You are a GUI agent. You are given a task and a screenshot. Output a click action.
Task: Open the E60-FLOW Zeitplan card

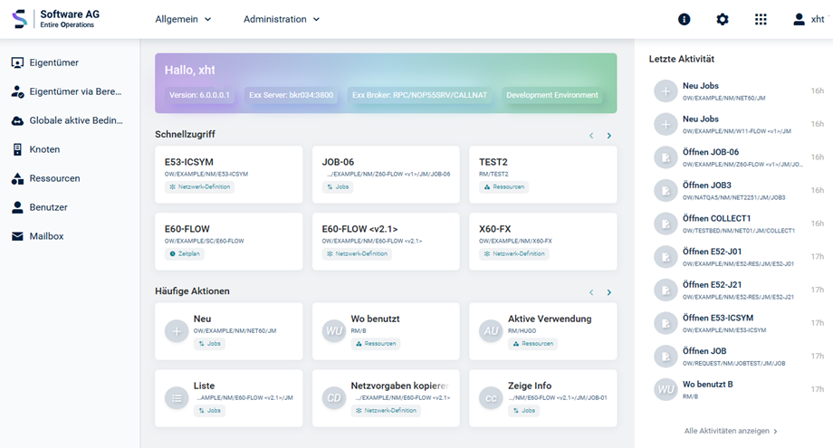coord(229,242)
